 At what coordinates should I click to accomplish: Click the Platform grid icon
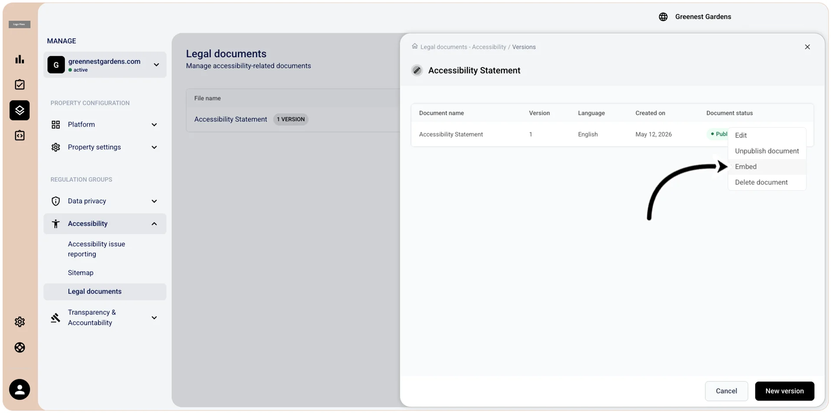point(56,125)
